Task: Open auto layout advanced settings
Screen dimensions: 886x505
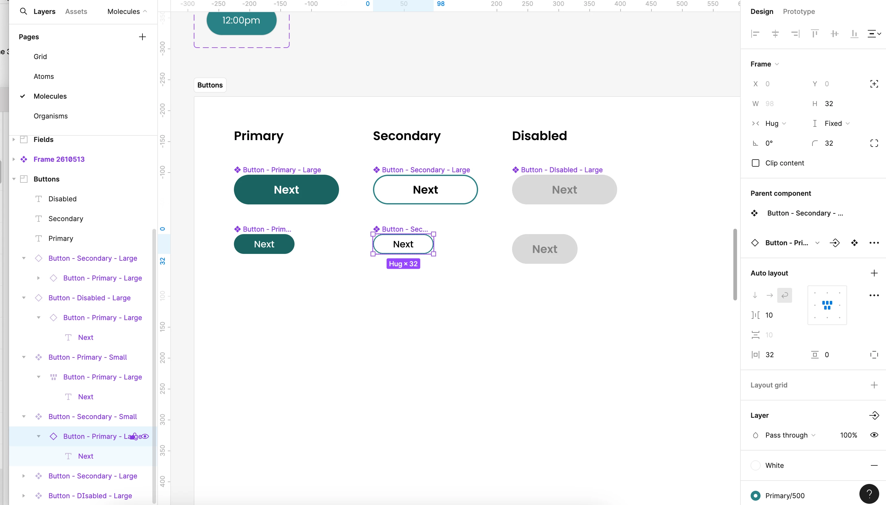Action: [874, 295]
